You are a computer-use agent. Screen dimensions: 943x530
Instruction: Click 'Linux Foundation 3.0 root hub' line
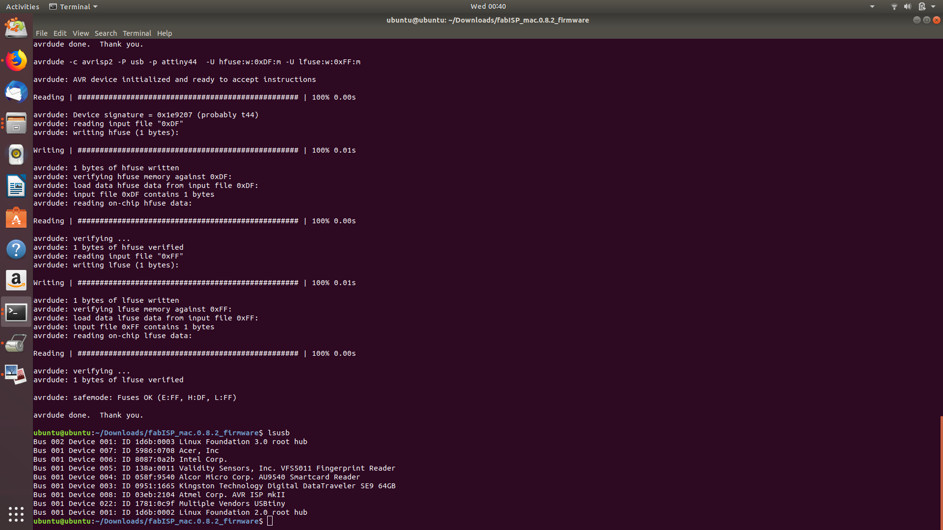pyautogui.click(x=170, y=442)
